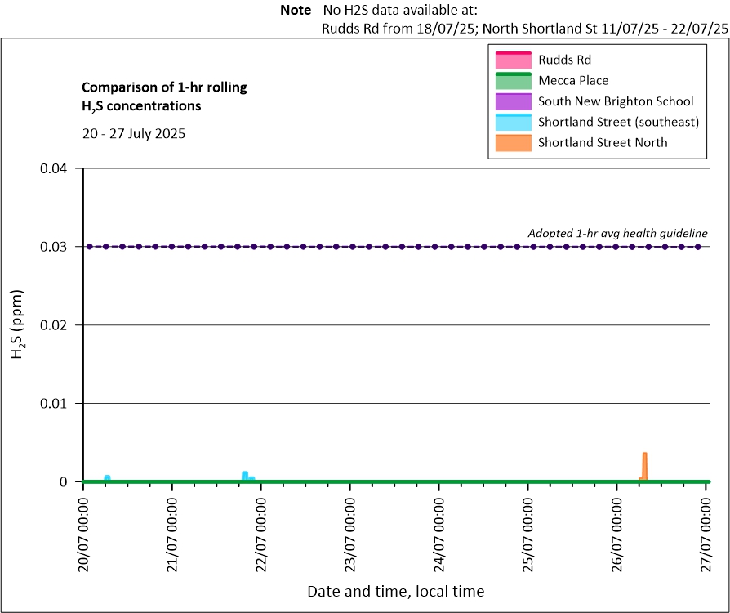Click the 'Date and time, local time' axis title
The image size is (730, 613).
click(x=395, y=591)
